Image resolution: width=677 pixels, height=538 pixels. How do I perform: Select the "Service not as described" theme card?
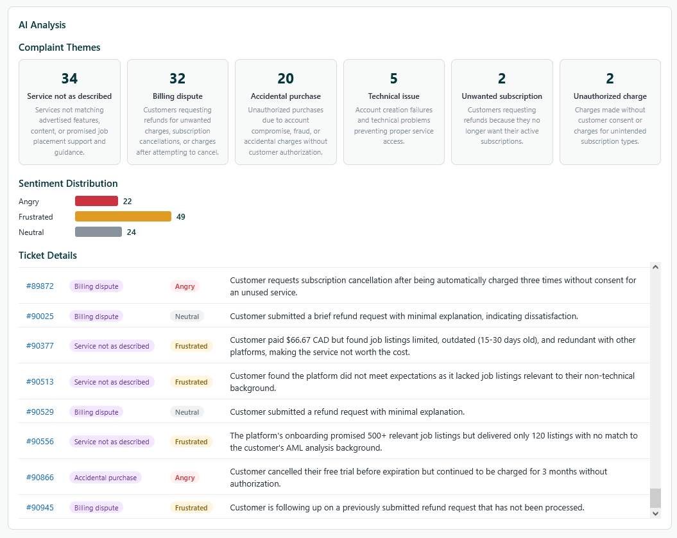tap(69, 112)
